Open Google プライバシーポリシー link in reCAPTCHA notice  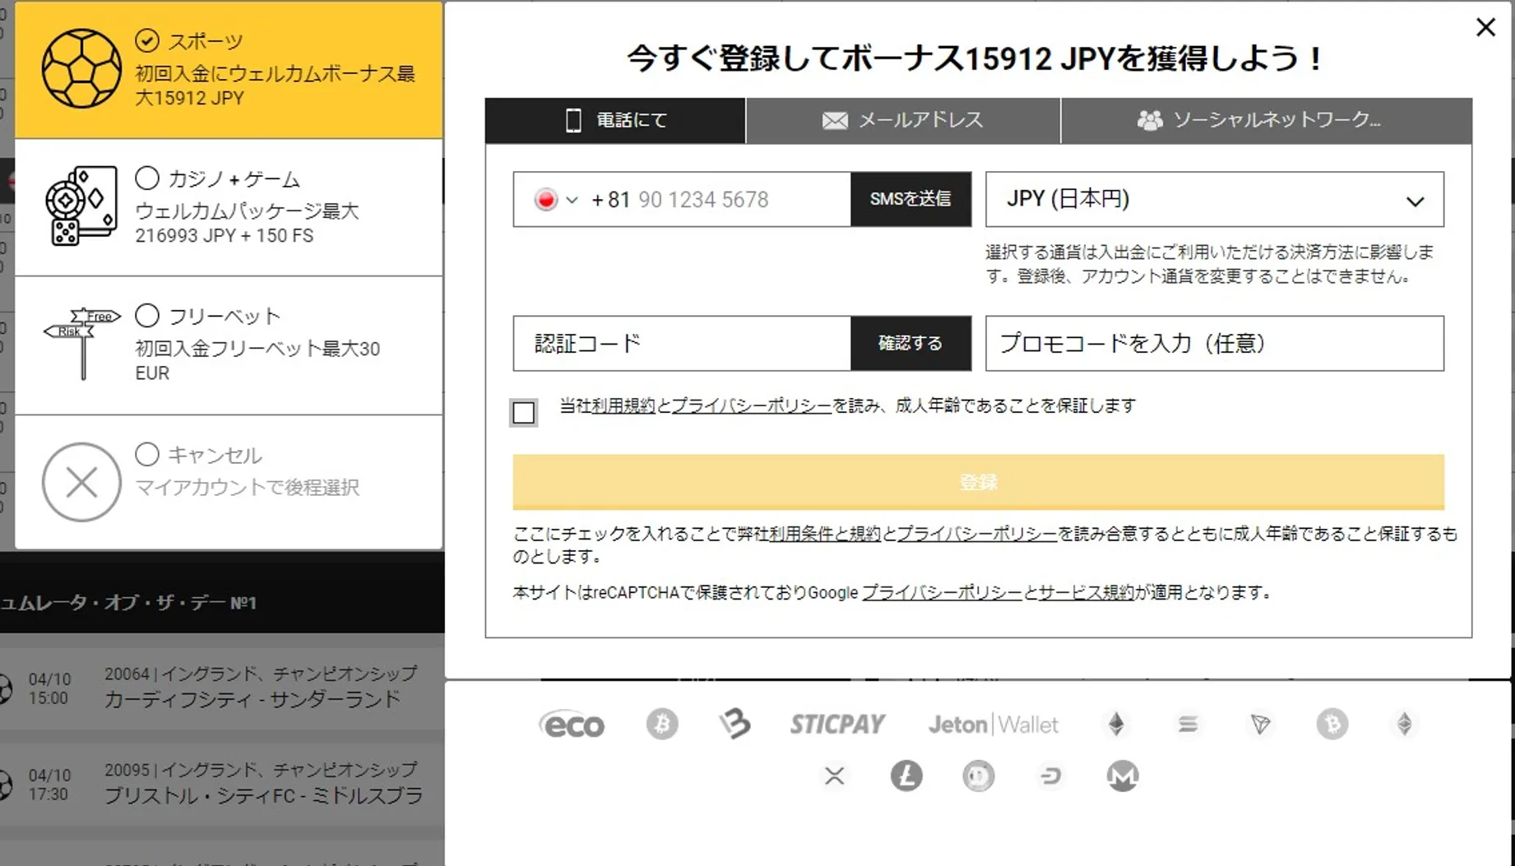coord(942,592)
